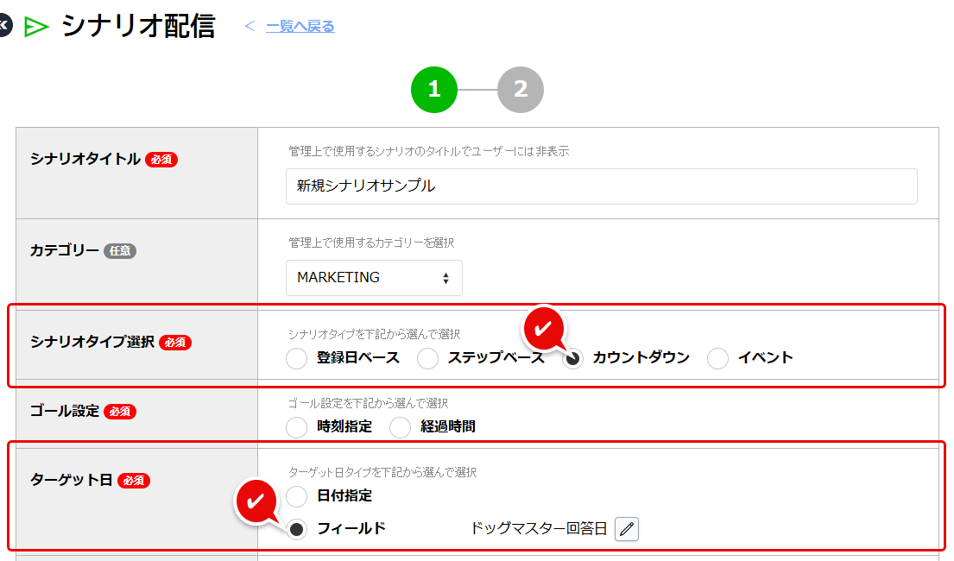This screenshot has height=561, width=954.
Task: Choose the カウントダウン scenario type
Action: pos(573,358)
